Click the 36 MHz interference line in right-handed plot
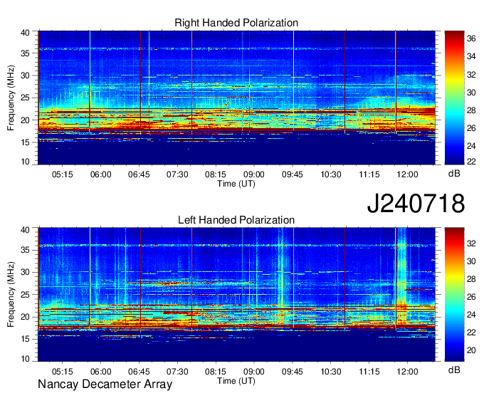Screen dimensions: 484x393 (x=237, y=49)
